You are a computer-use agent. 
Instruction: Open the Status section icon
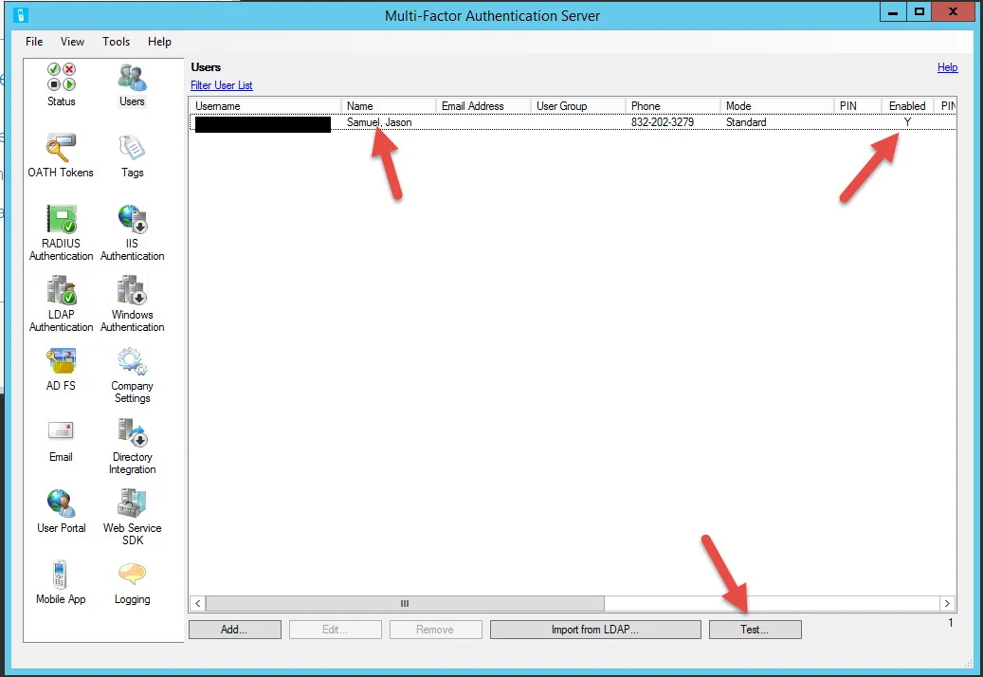(62, 84)
